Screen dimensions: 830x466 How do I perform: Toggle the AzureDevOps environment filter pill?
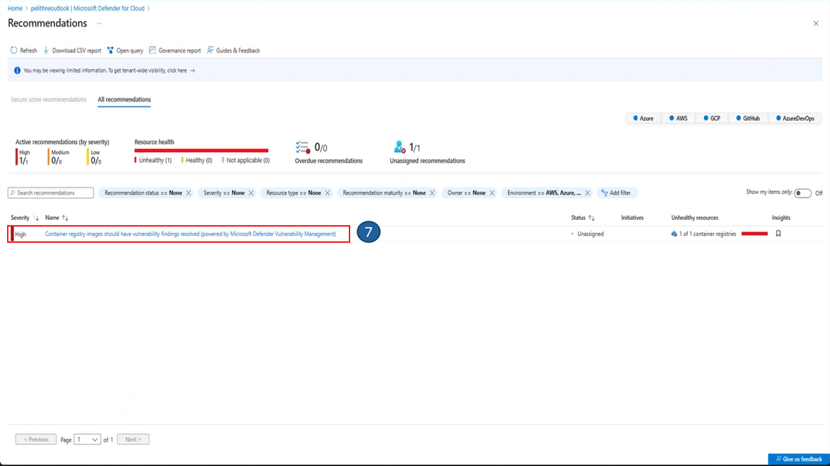click(x=795, y=118)
